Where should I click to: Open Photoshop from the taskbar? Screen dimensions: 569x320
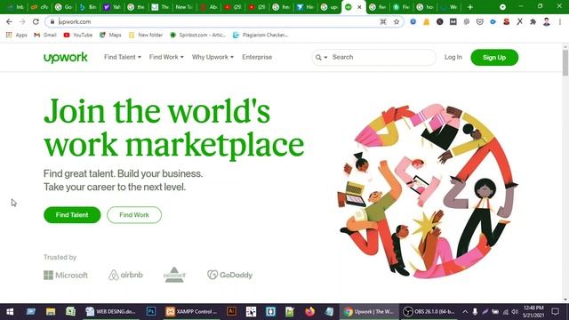click(151, 311)
